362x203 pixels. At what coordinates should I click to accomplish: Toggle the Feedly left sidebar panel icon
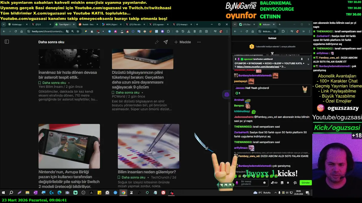point(7,42)
